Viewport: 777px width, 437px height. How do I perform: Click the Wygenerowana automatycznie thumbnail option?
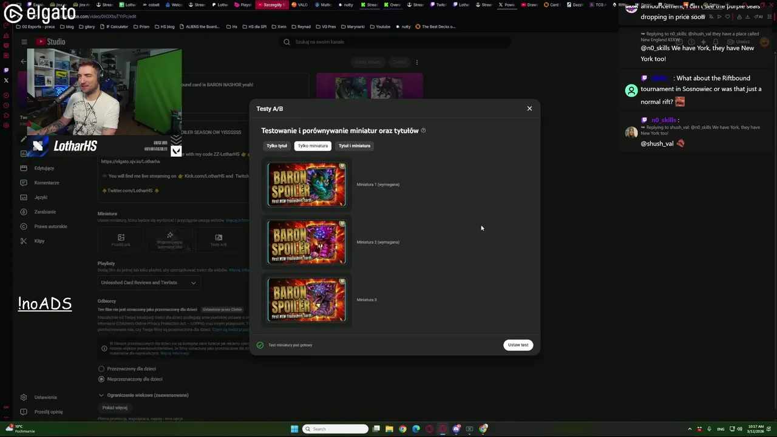[170, 240]
